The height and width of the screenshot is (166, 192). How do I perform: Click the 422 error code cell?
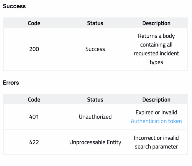[34, 142]
